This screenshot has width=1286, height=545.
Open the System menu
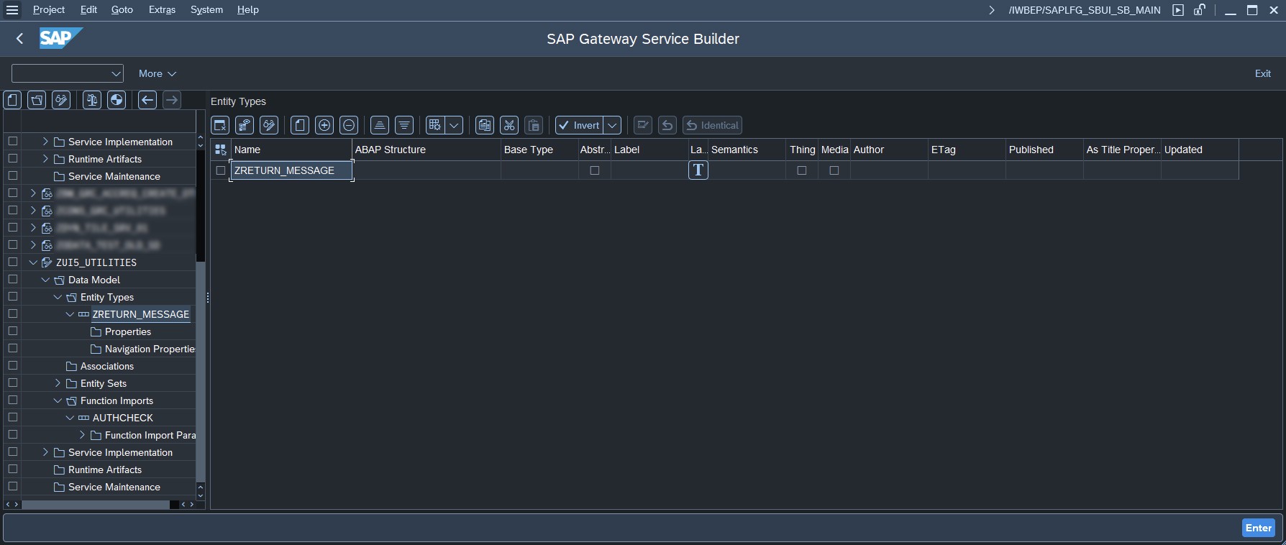tap(206, 9)
